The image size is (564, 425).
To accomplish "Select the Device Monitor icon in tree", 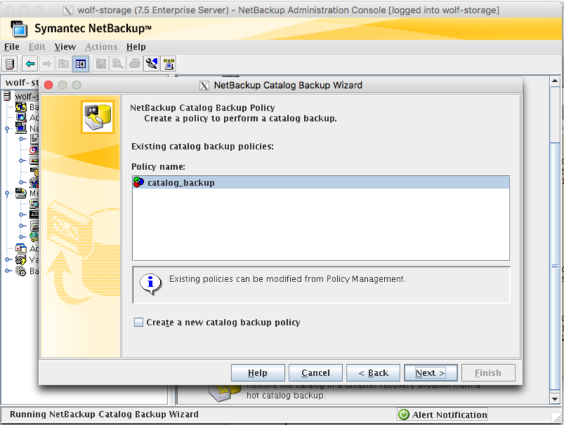I will tap(35, 204).
